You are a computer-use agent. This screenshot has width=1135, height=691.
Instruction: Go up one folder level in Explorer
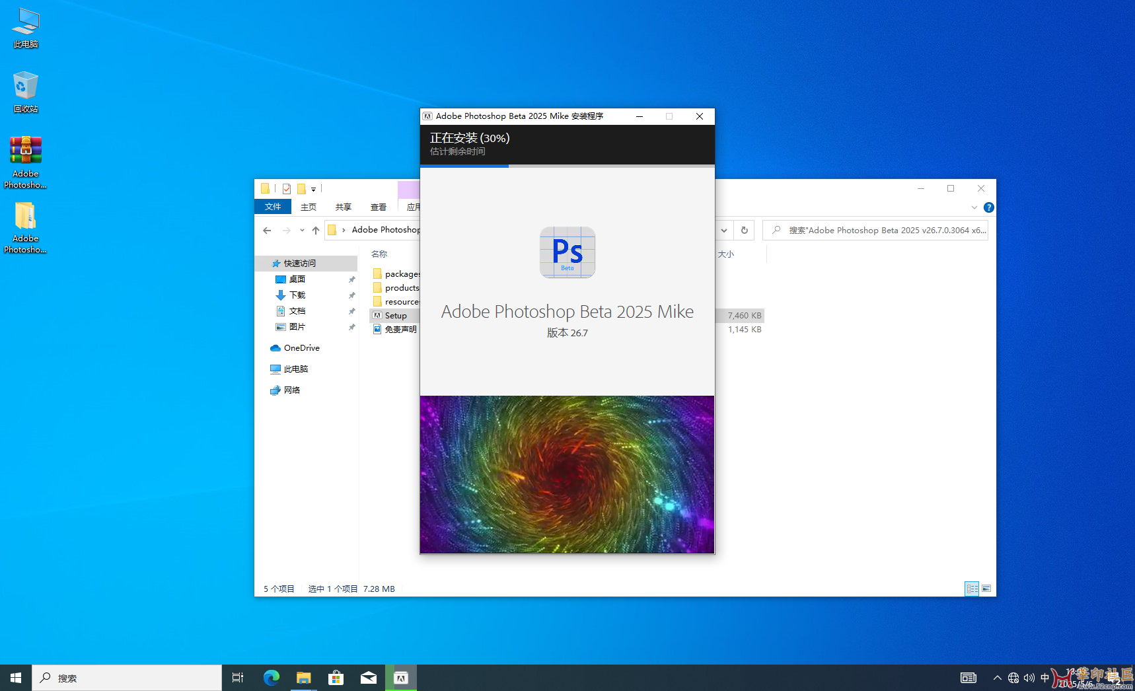tap(316, 231)
